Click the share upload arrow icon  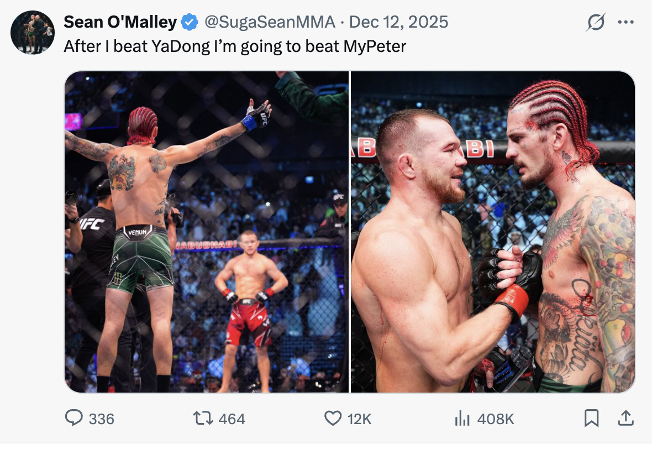coord(626,418)
